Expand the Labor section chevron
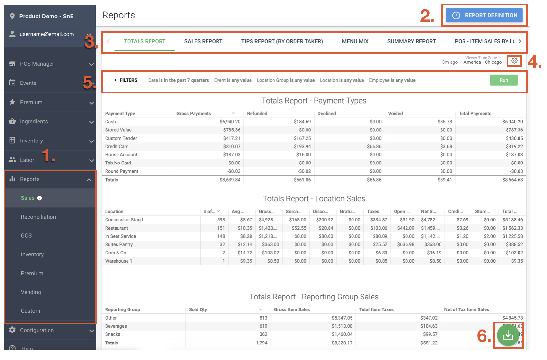Screen dimensions: 547x360 (92, 161)
